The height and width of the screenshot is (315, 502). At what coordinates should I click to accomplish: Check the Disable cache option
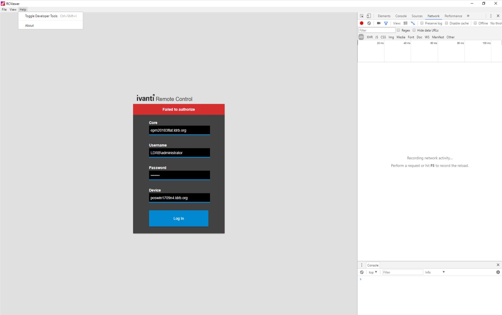(446, 23)
